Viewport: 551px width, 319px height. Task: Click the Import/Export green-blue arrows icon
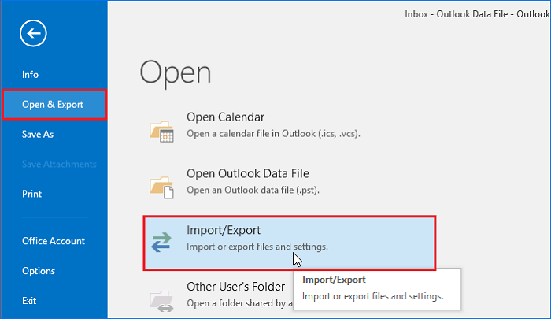coord(161,242)
